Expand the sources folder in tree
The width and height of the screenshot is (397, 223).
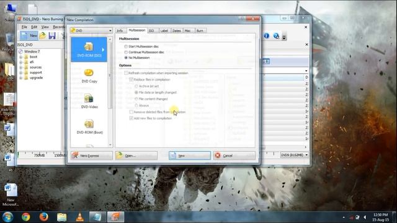click(20, 68)
